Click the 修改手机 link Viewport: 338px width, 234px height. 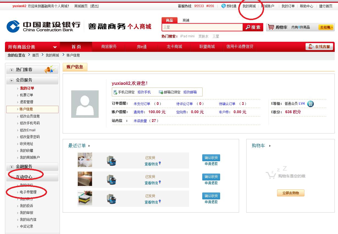144,92
